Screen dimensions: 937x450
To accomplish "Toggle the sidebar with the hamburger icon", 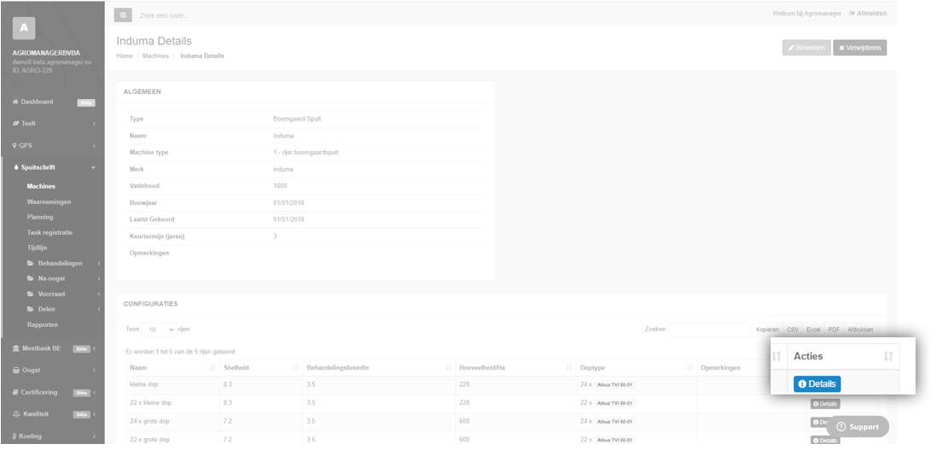I will 123,15.
